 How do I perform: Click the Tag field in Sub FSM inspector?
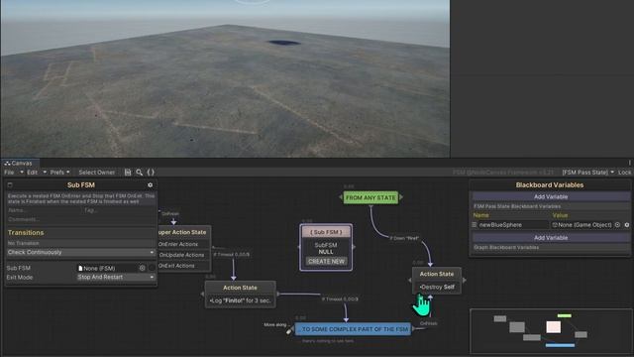click(x=119, y=210)
